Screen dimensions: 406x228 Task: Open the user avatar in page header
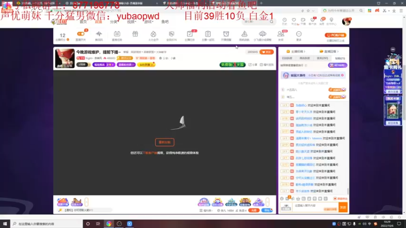(346, 21)
